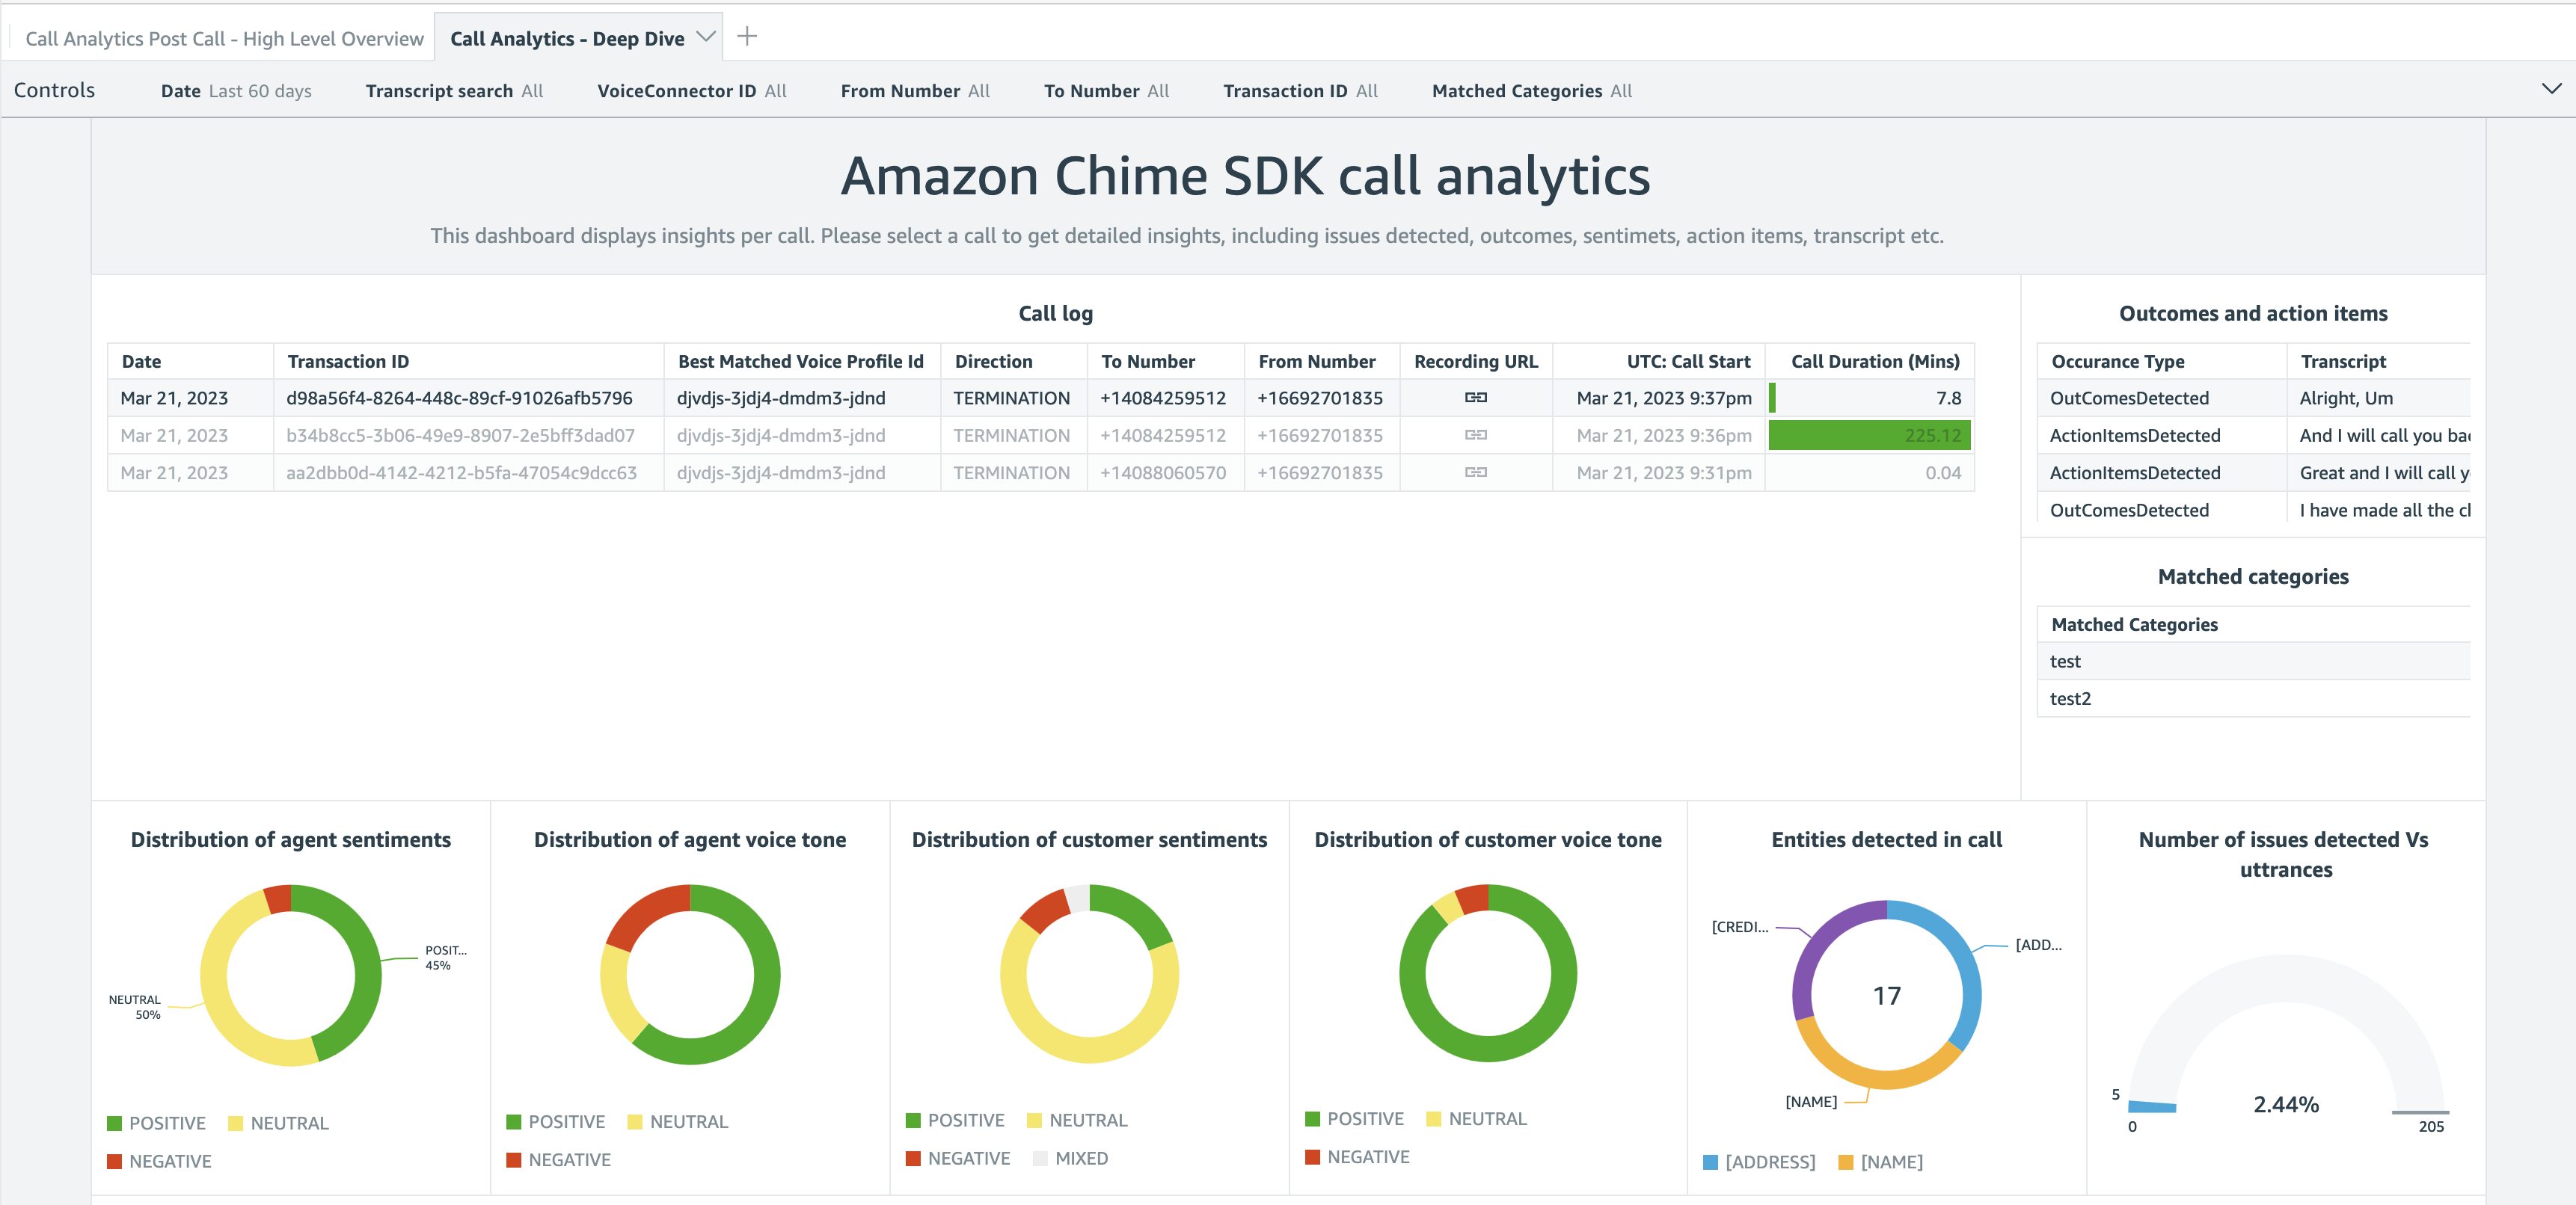Collapse the Controls bar with the chevron
This screenshot has width=2576, height=1205.
click(2552, 89)
